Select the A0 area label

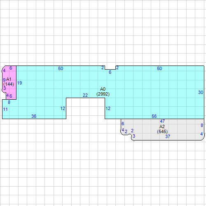(103, 89)
